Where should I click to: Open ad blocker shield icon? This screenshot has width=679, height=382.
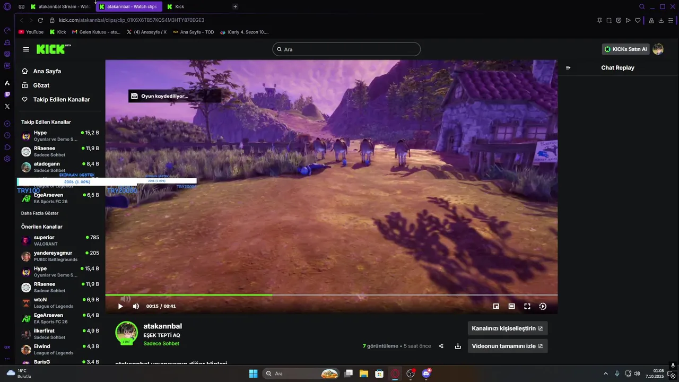pyautogui.click(x=619, y=20)
